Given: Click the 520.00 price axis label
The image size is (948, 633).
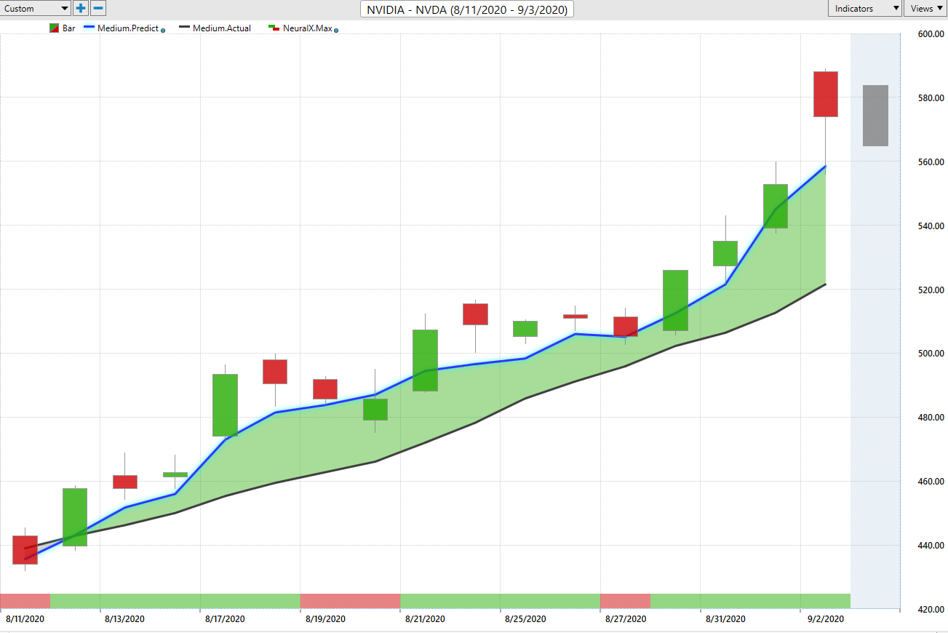Looking at the screenshot, I should (930, 290).
